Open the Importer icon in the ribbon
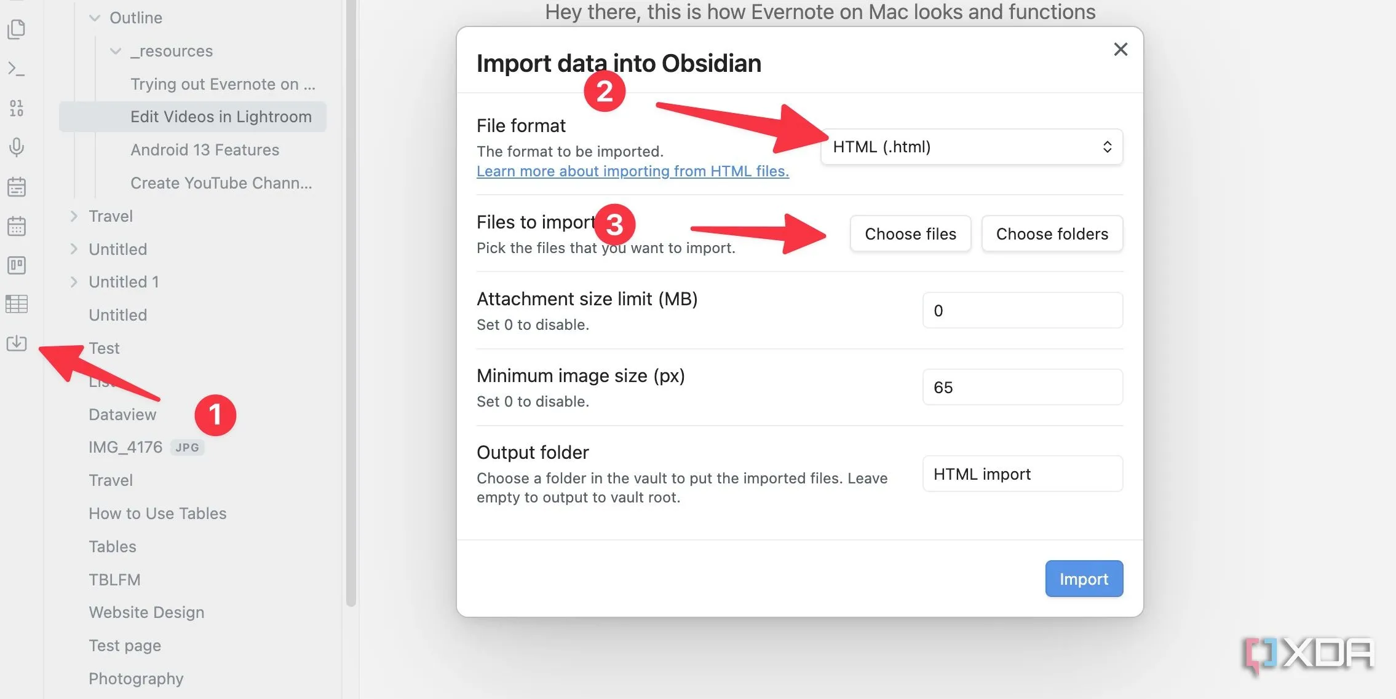 click(17, 343)
